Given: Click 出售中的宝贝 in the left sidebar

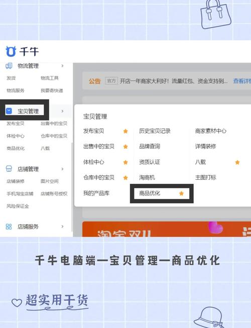Looking at the screenshot, I should tap(54, 124).
